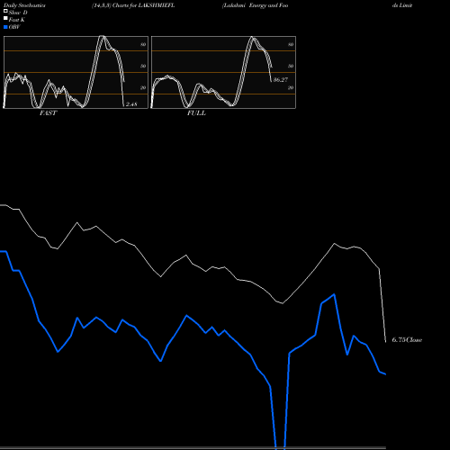Screen dimensions: 450x450
Task: Select the 'Fast K' legend label
Action: 16,20
